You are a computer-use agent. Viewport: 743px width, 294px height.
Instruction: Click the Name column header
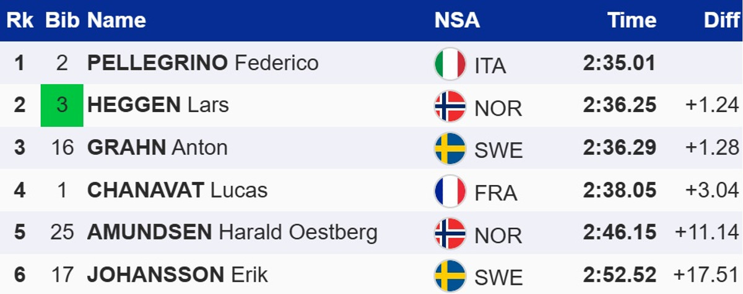[x=116, y=20]
